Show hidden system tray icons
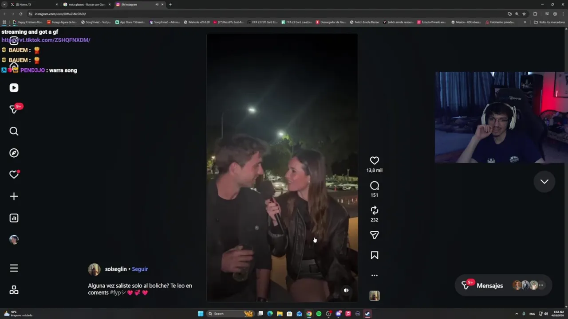 pyautogui.click(x=517, y=314)
